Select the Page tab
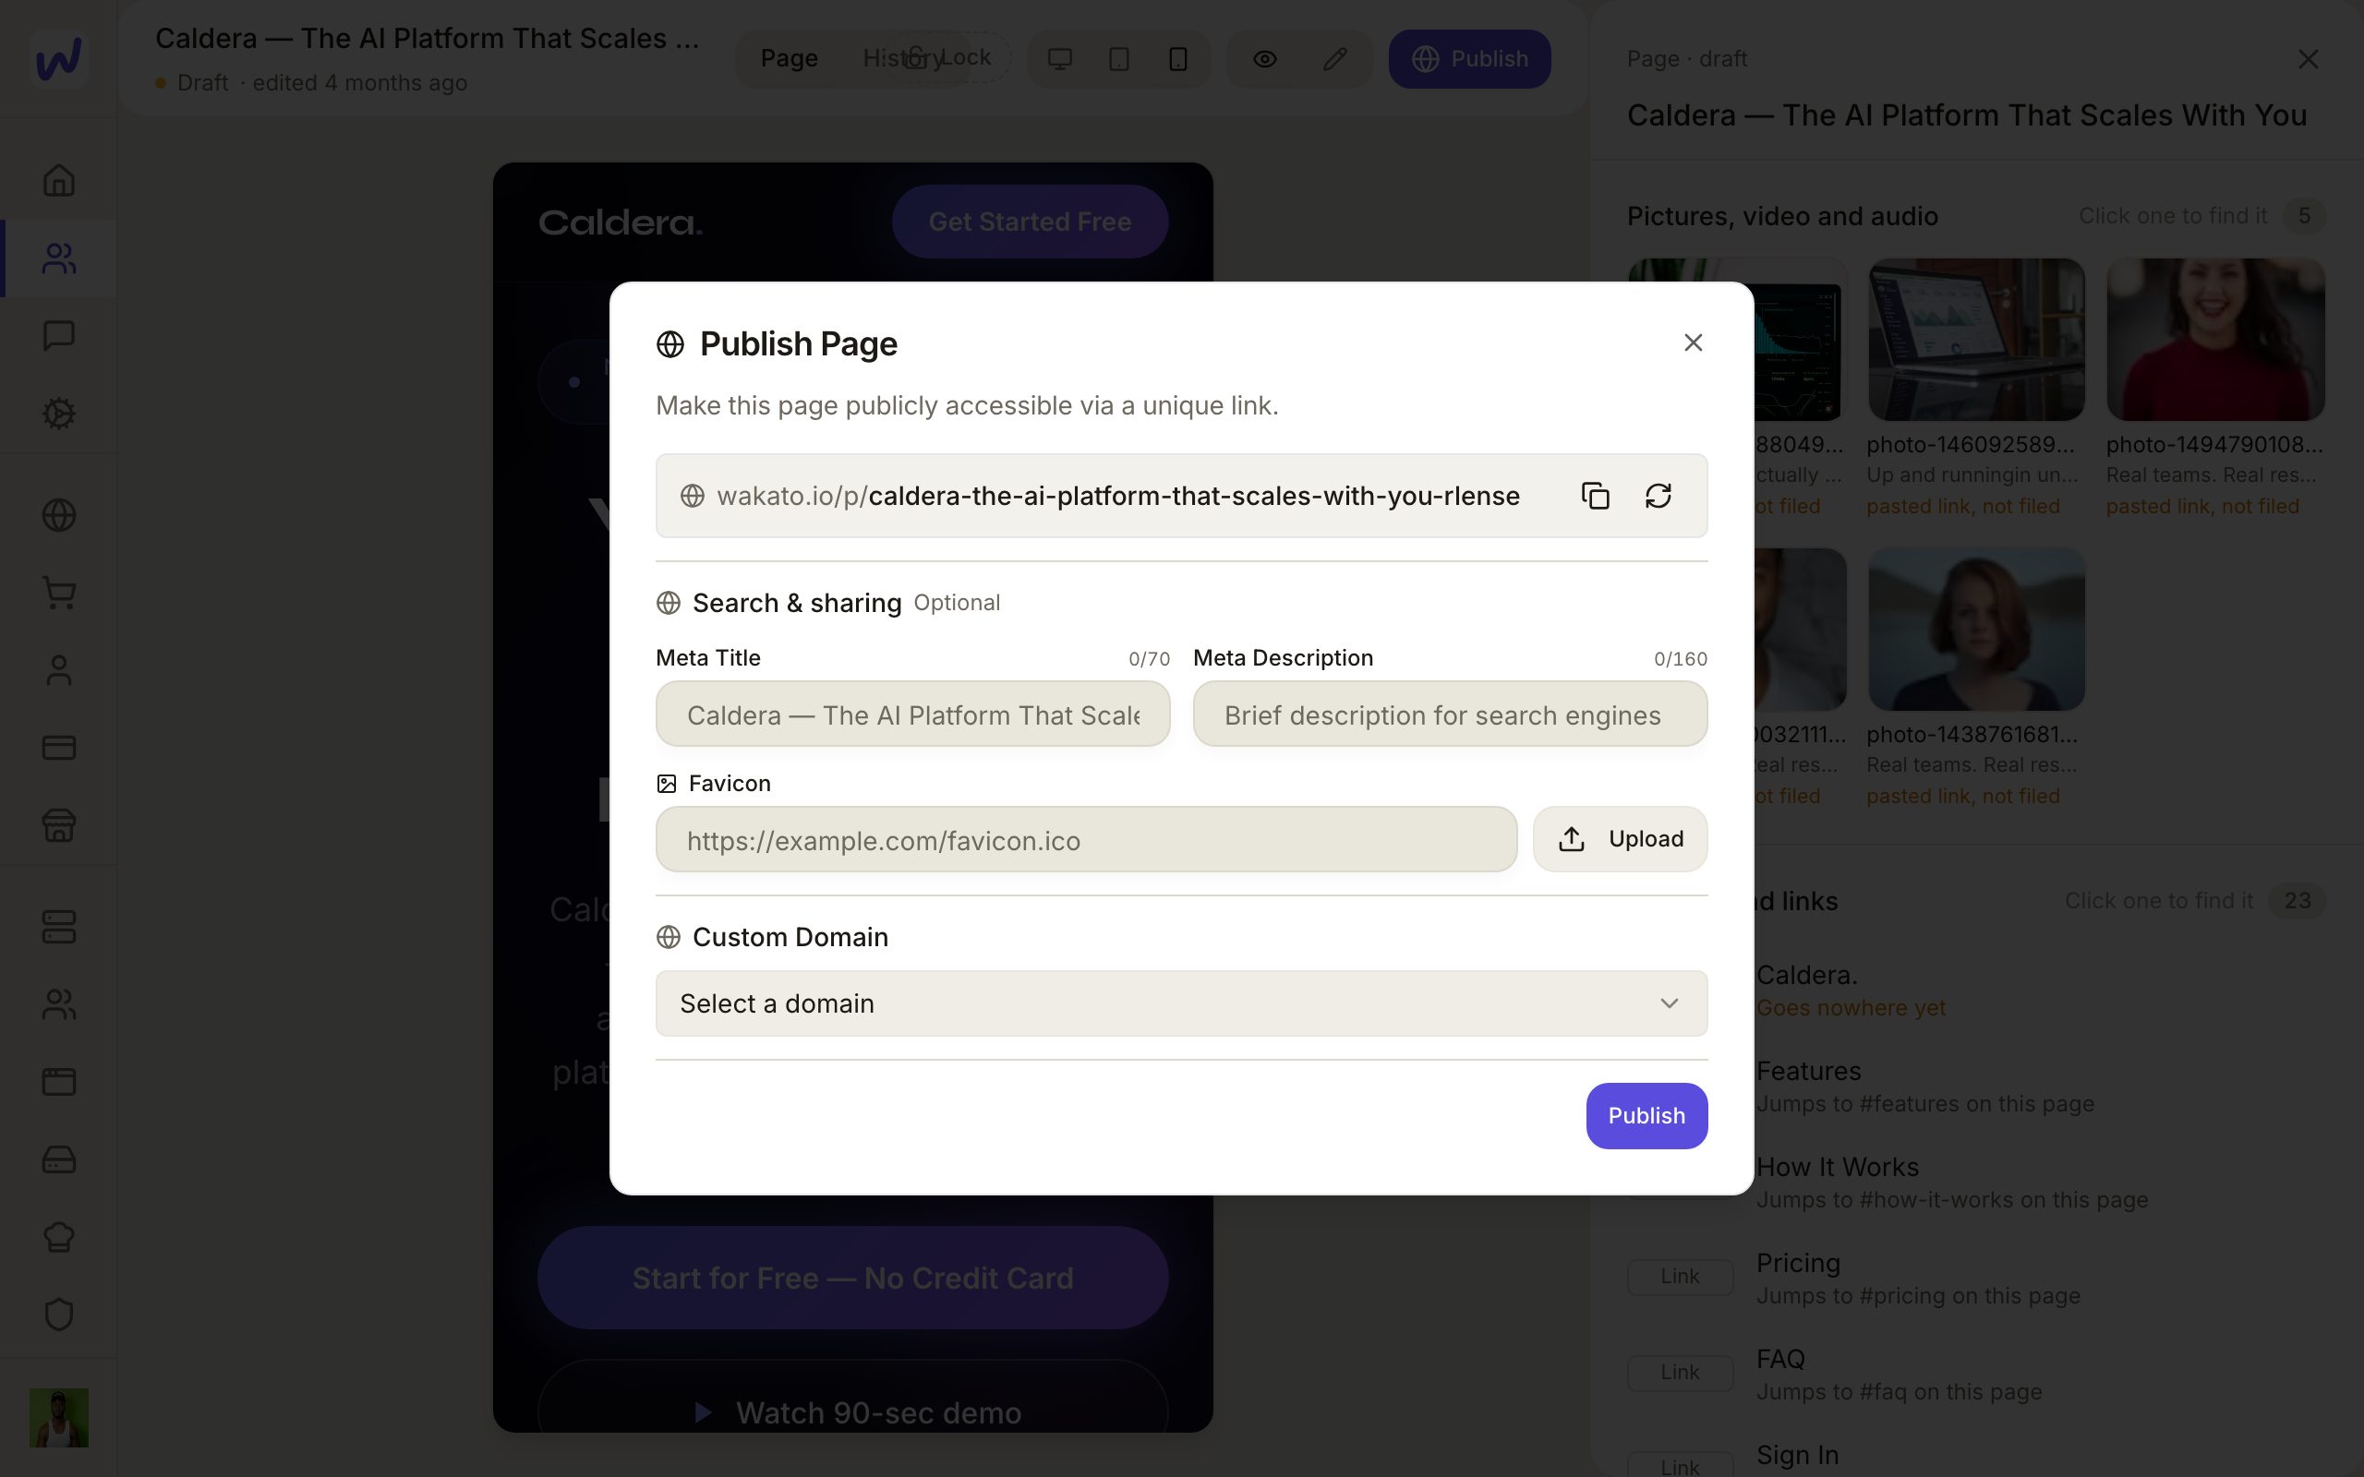Viewport: 2364px width, 1477px height. 790,58
